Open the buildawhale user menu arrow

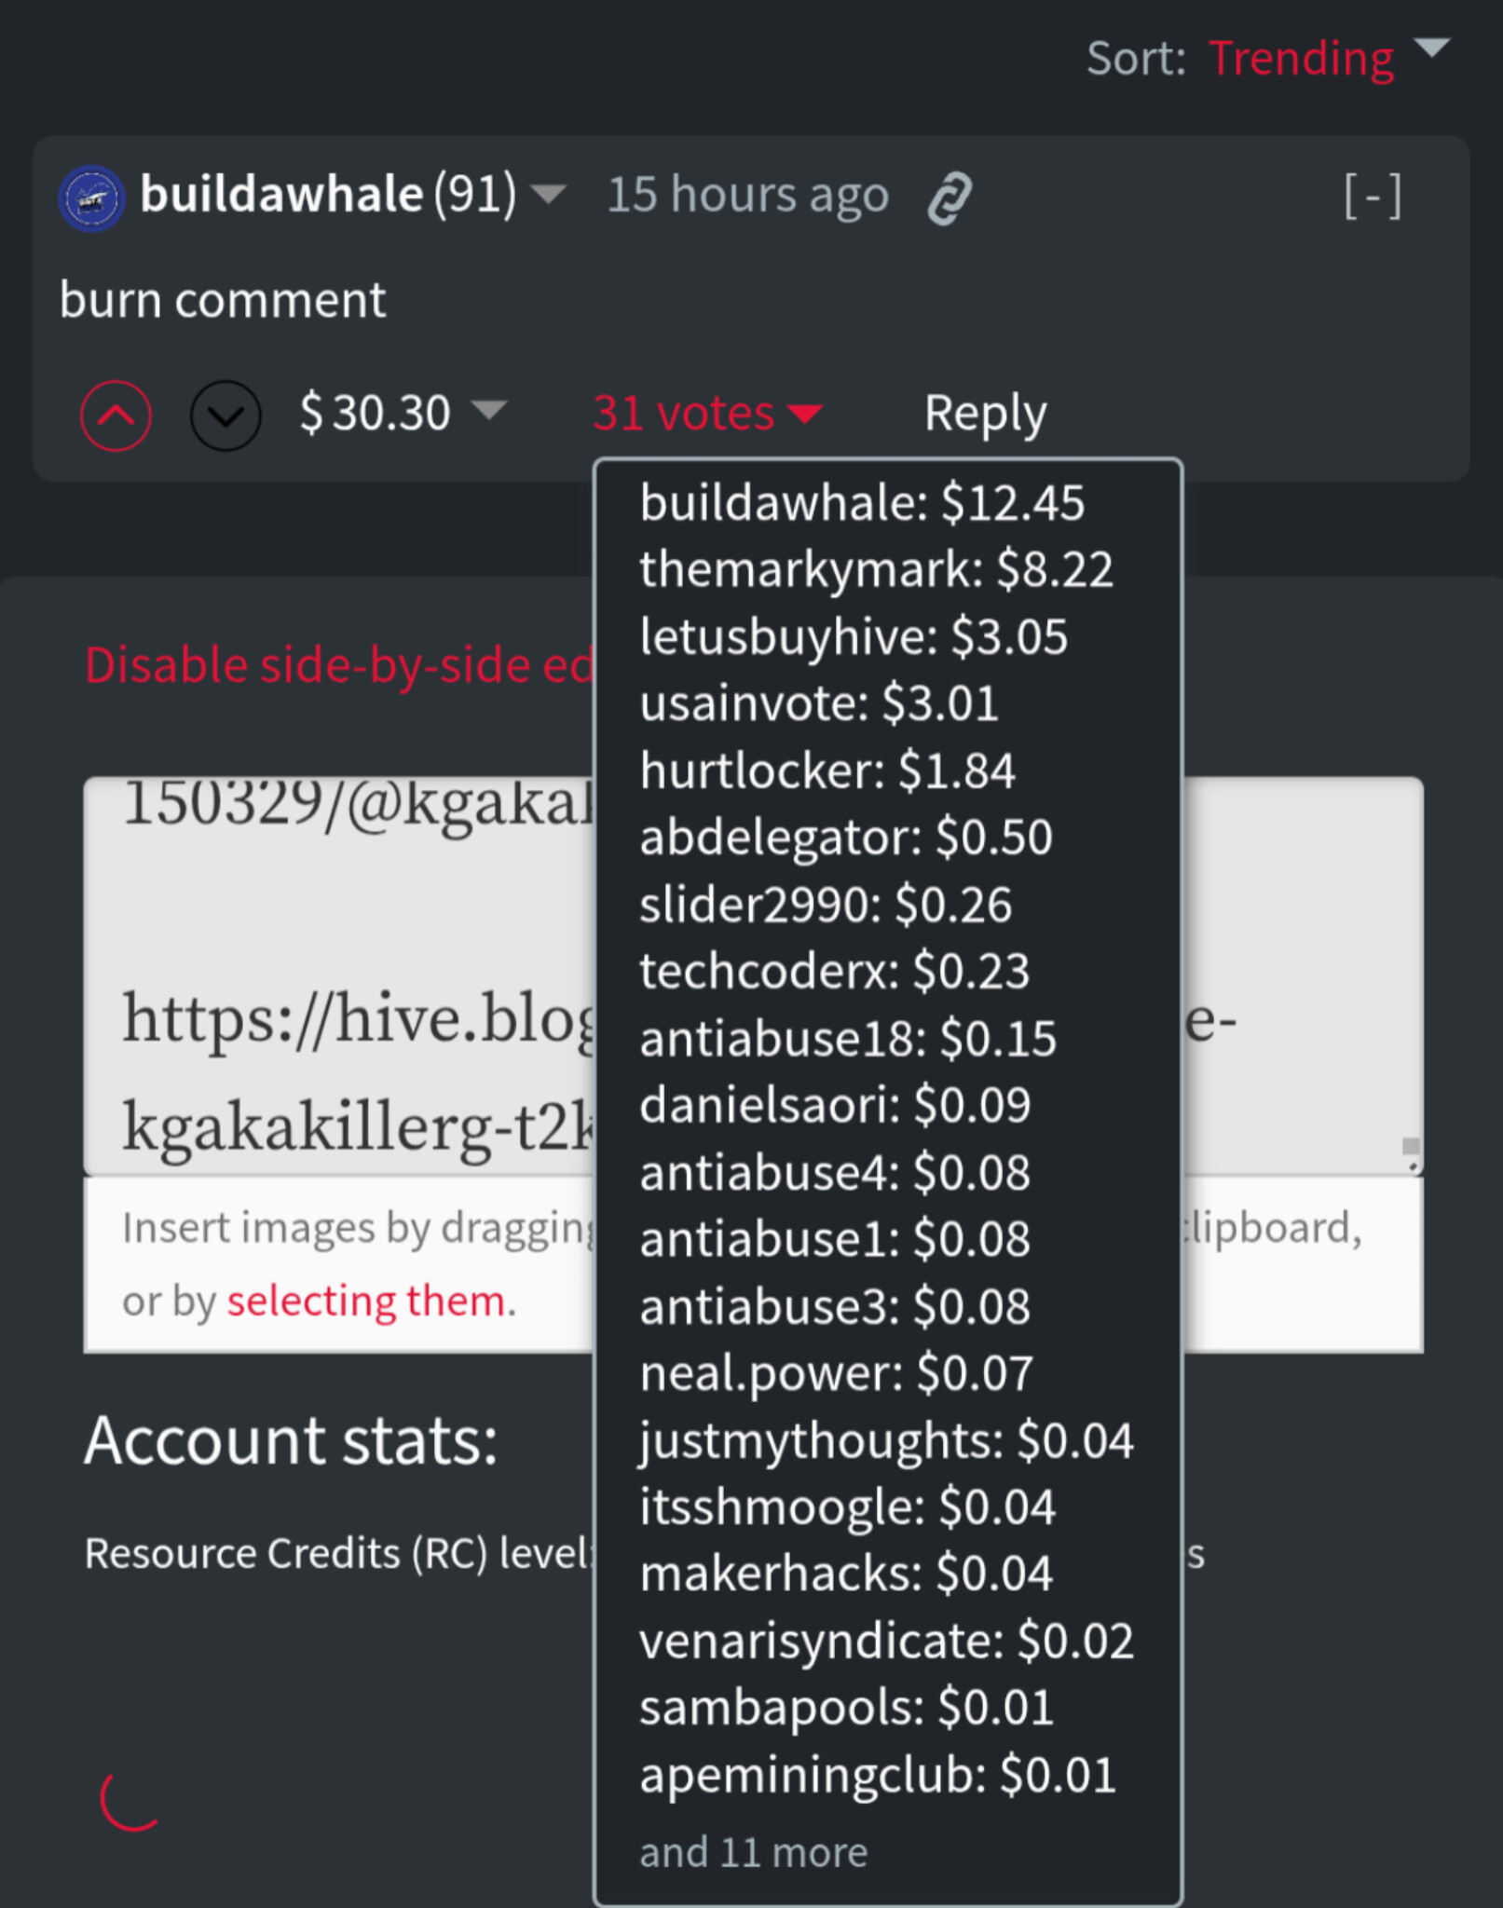click(548, 195)
